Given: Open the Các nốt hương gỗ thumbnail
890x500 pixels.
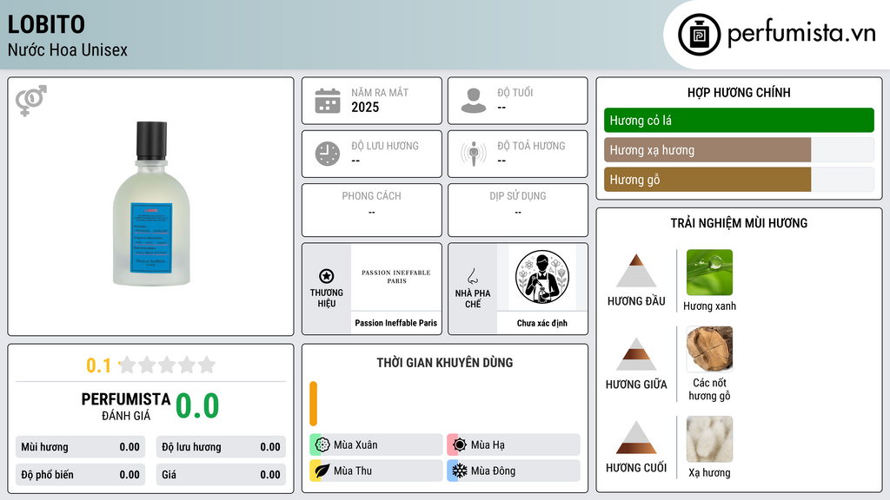Looking at the screenshot, I should pyautogui.click(x=709, y=349).
